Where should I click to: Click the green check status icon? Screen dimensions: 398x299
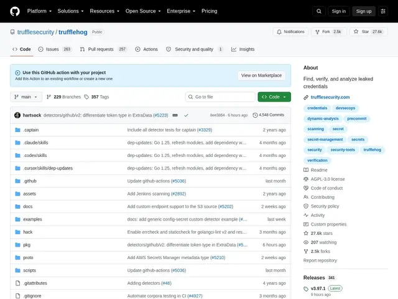[x=186, y=115]
